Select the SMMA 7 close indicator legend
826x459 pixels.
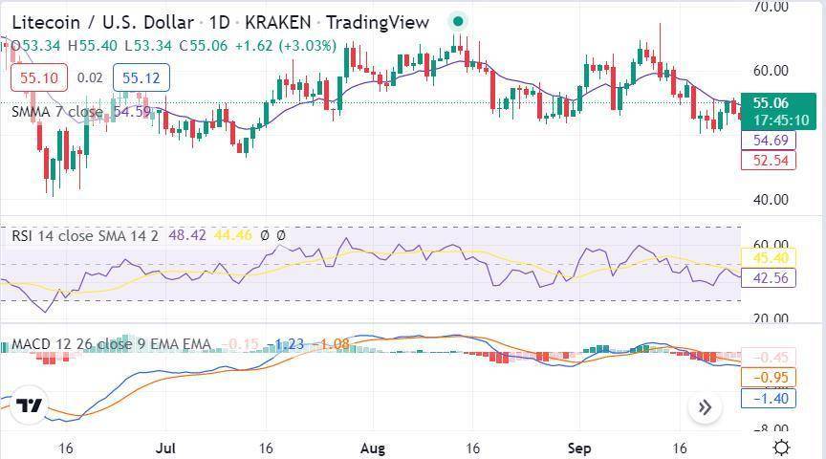[x=57, y=112]
